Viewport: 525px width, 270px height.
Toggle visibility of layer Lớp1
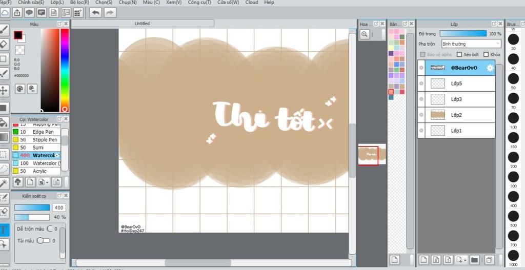(x=421, y=131)
